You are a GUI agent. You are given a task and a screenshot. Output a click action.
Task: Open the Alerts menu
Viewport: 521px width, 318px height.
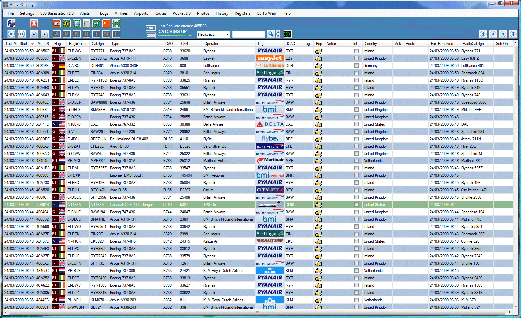(x=85, y=13)
